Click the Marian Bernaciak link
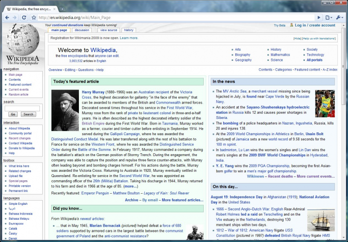348x242 pixels. [x=105, y=226]
